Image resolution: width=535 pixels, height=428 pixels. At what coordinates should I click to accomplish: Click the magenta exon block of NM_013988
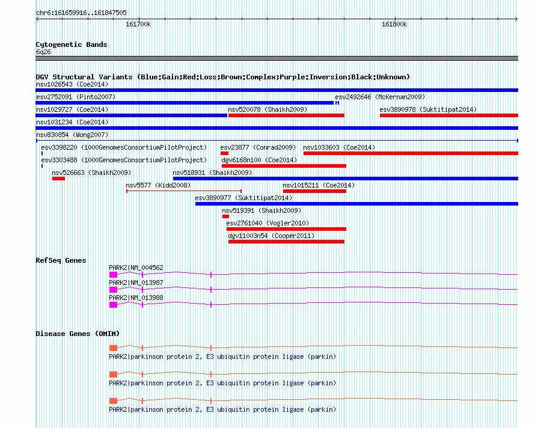coord(113,304)
